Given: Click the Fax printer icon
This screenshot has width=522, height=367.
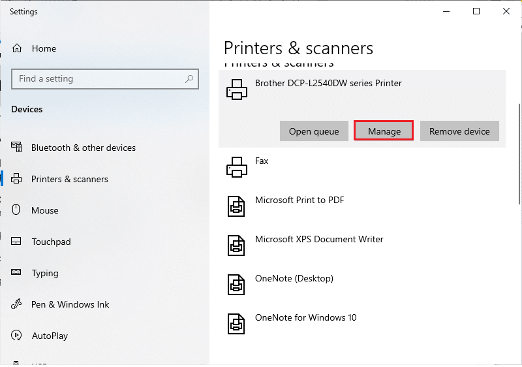Looking at the screenshot, I should [237, 167].
